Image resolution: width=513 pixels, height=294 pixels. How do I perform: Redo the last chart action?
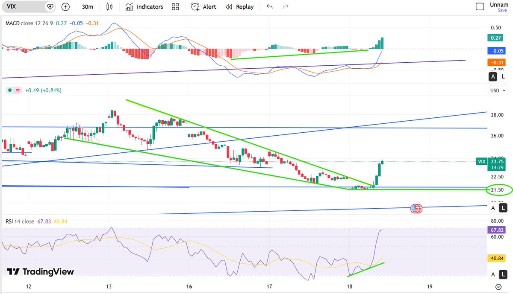tap(286, 7)
